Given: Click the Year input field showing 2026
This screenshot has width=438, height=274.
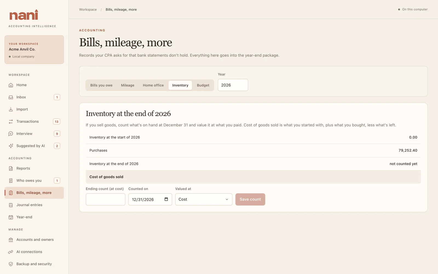Looking at the screenshot, I should [x=233, y=85].
